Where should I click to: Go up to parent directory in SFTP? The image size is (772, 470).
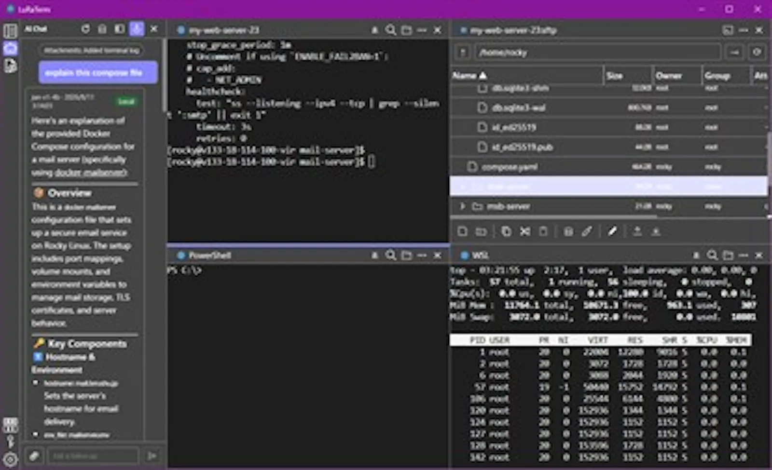pyautogui.click(x=463, y=52)
